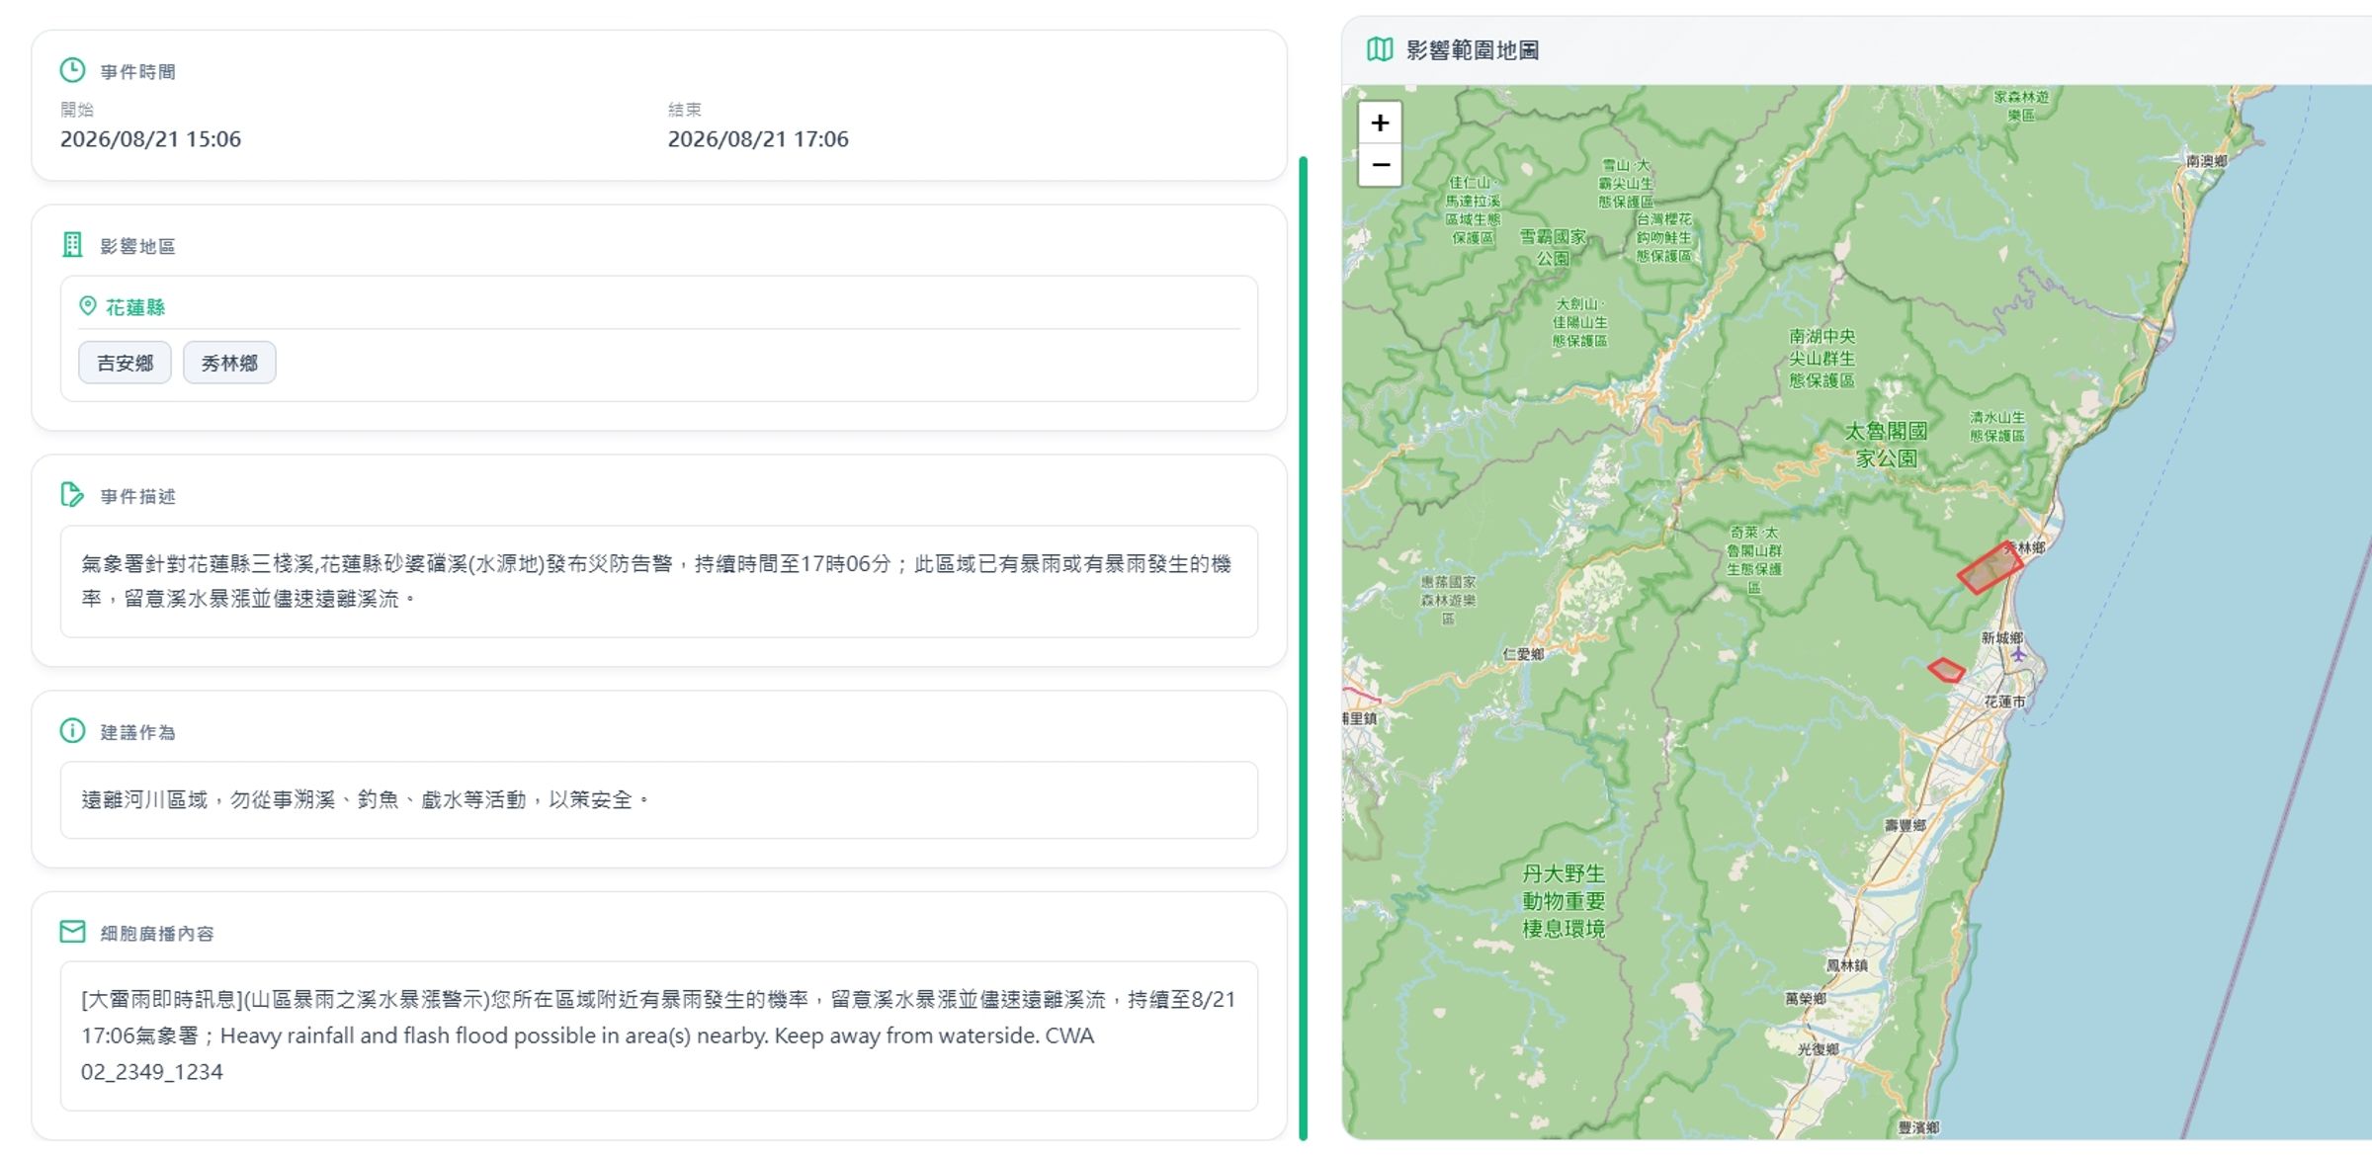Click the 萬榮鄉 map label
The width and height of the screenshot is (2372, 1159).
point(1805,999)
